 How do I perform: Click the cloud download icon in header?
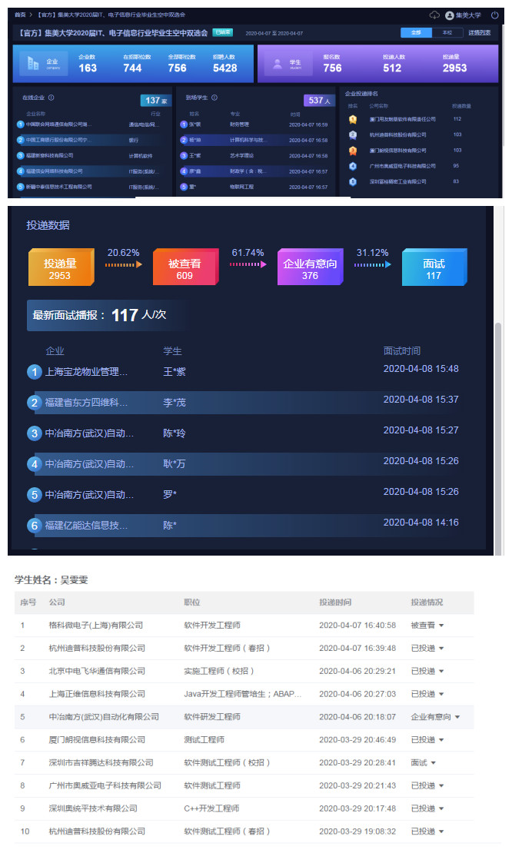(434, 15)
